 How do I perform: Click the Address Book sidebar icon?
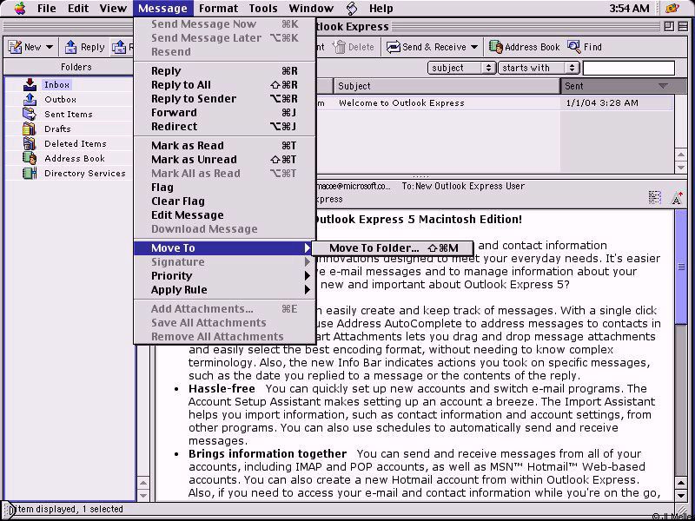(x=30, y=158)
